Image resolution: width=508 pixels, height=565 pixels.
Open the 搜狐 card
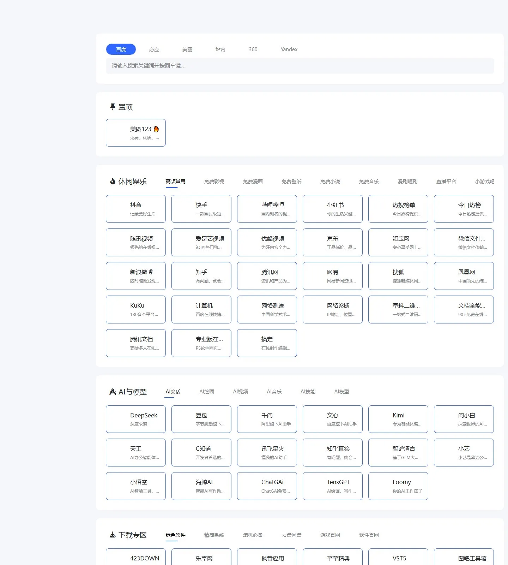click(398, 276)
